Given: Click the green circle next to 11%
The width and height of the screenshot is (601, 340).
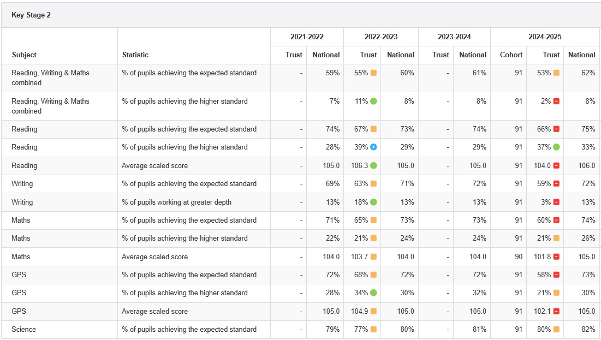Looking at the screenshot, I should (373, 102).
